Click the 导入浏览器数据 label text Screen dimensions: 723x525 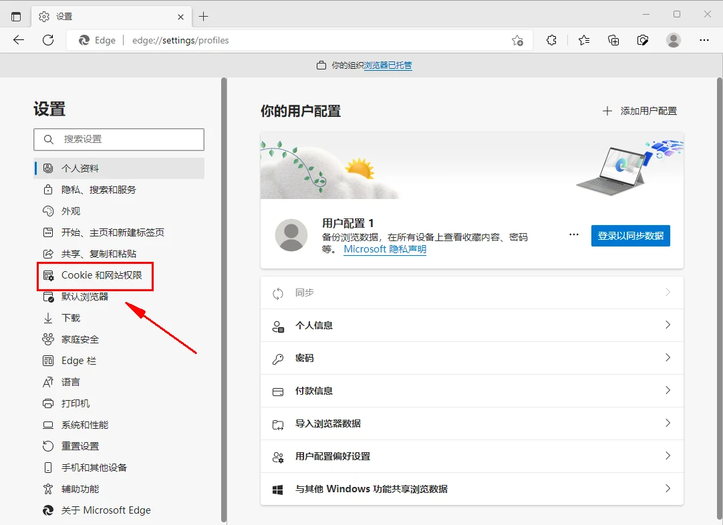click(328, 423)
